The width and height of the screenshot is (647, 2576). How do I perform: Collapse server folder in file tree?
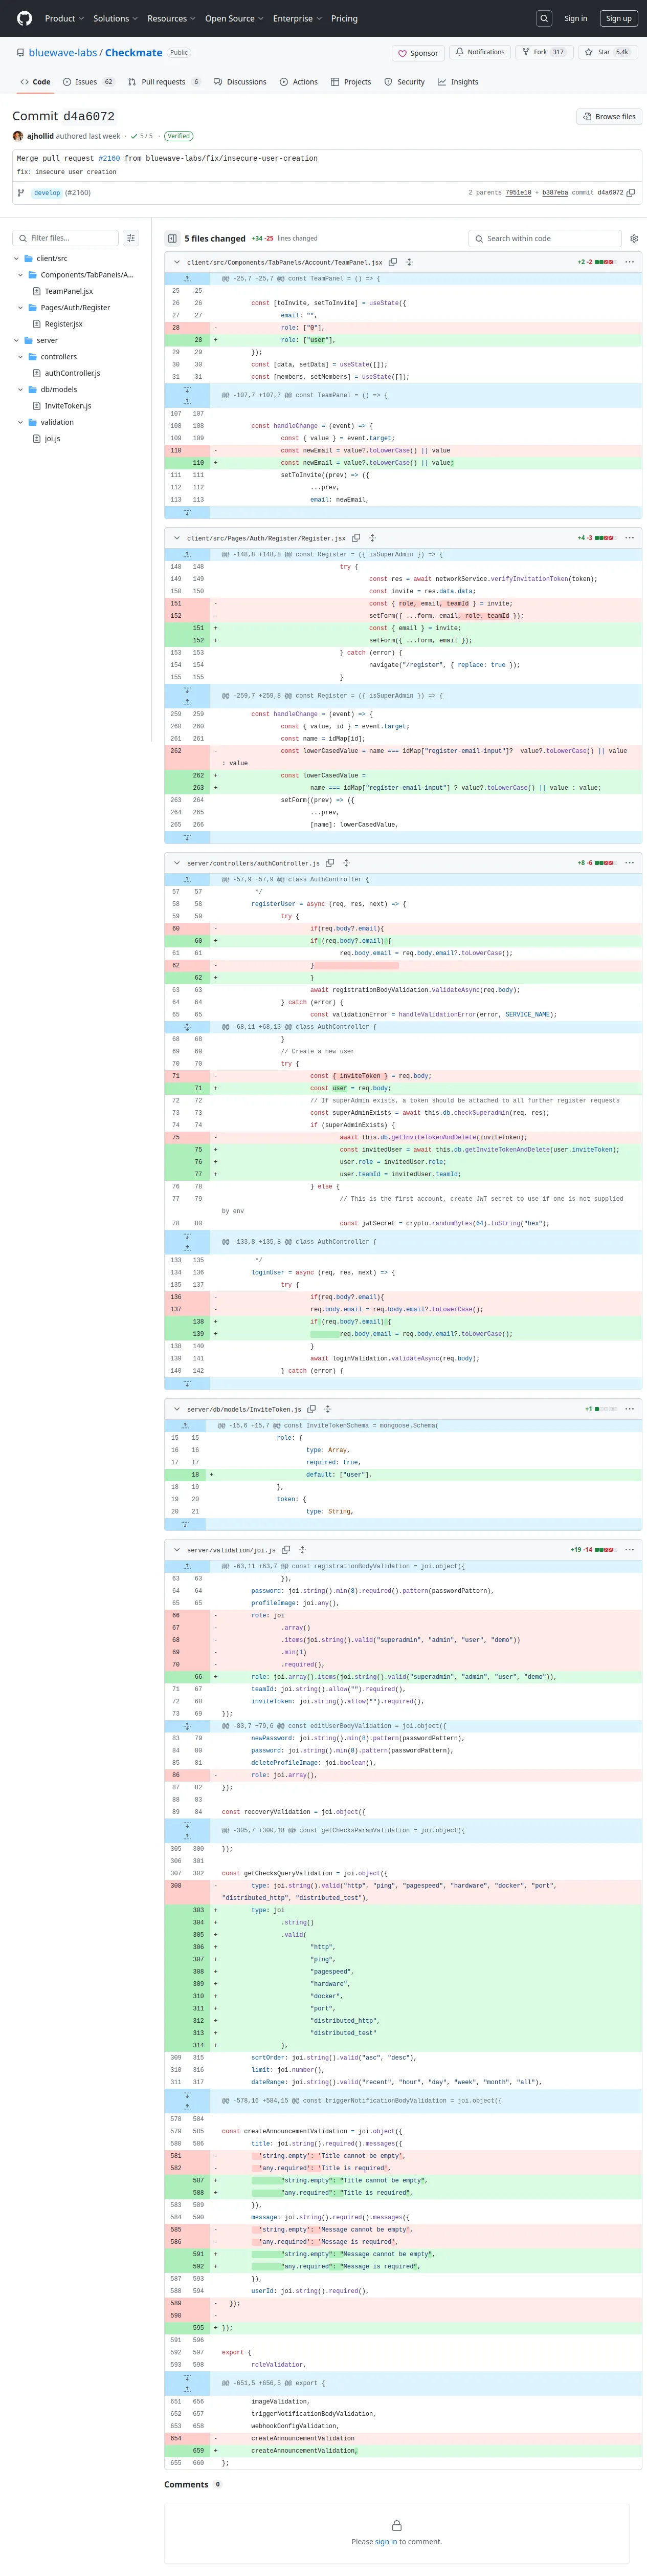point(17,341)
